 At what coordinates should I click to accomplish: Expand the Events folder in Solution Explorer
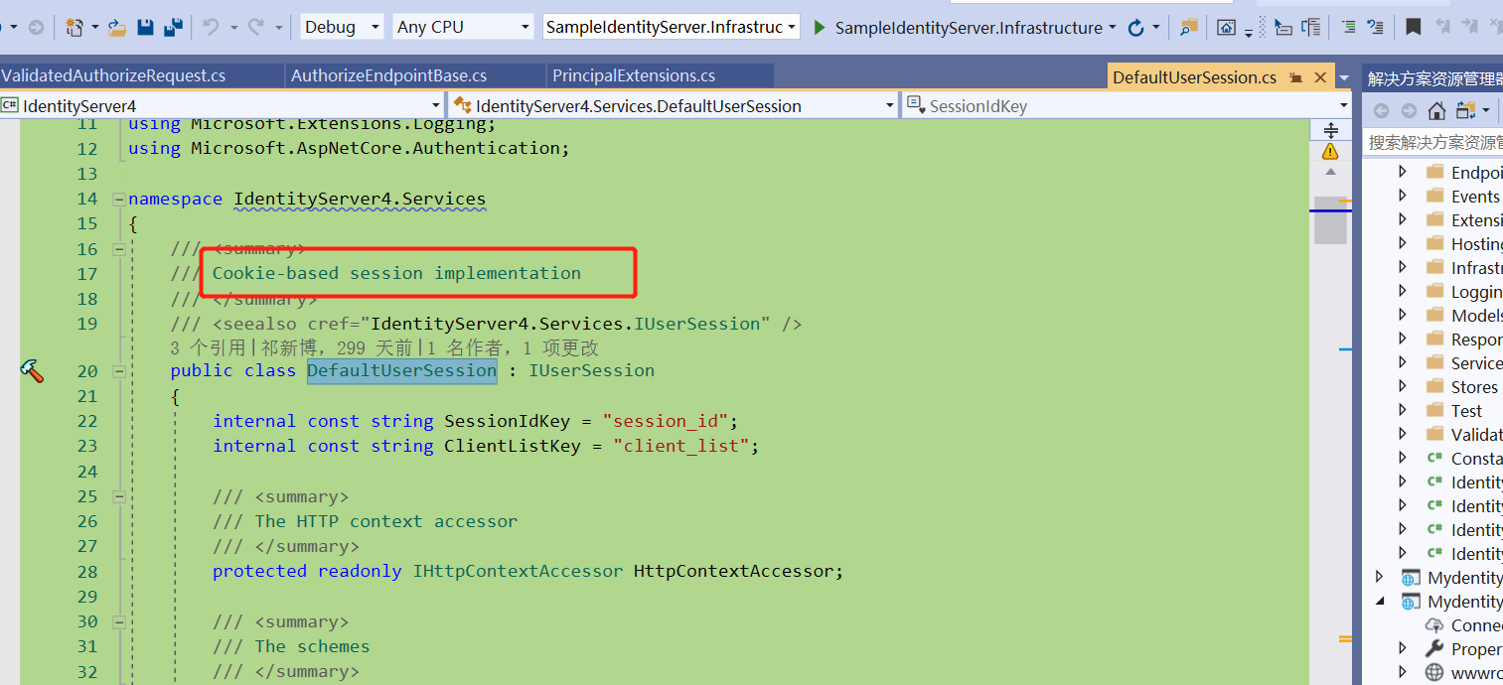(x=1402, y=196)
